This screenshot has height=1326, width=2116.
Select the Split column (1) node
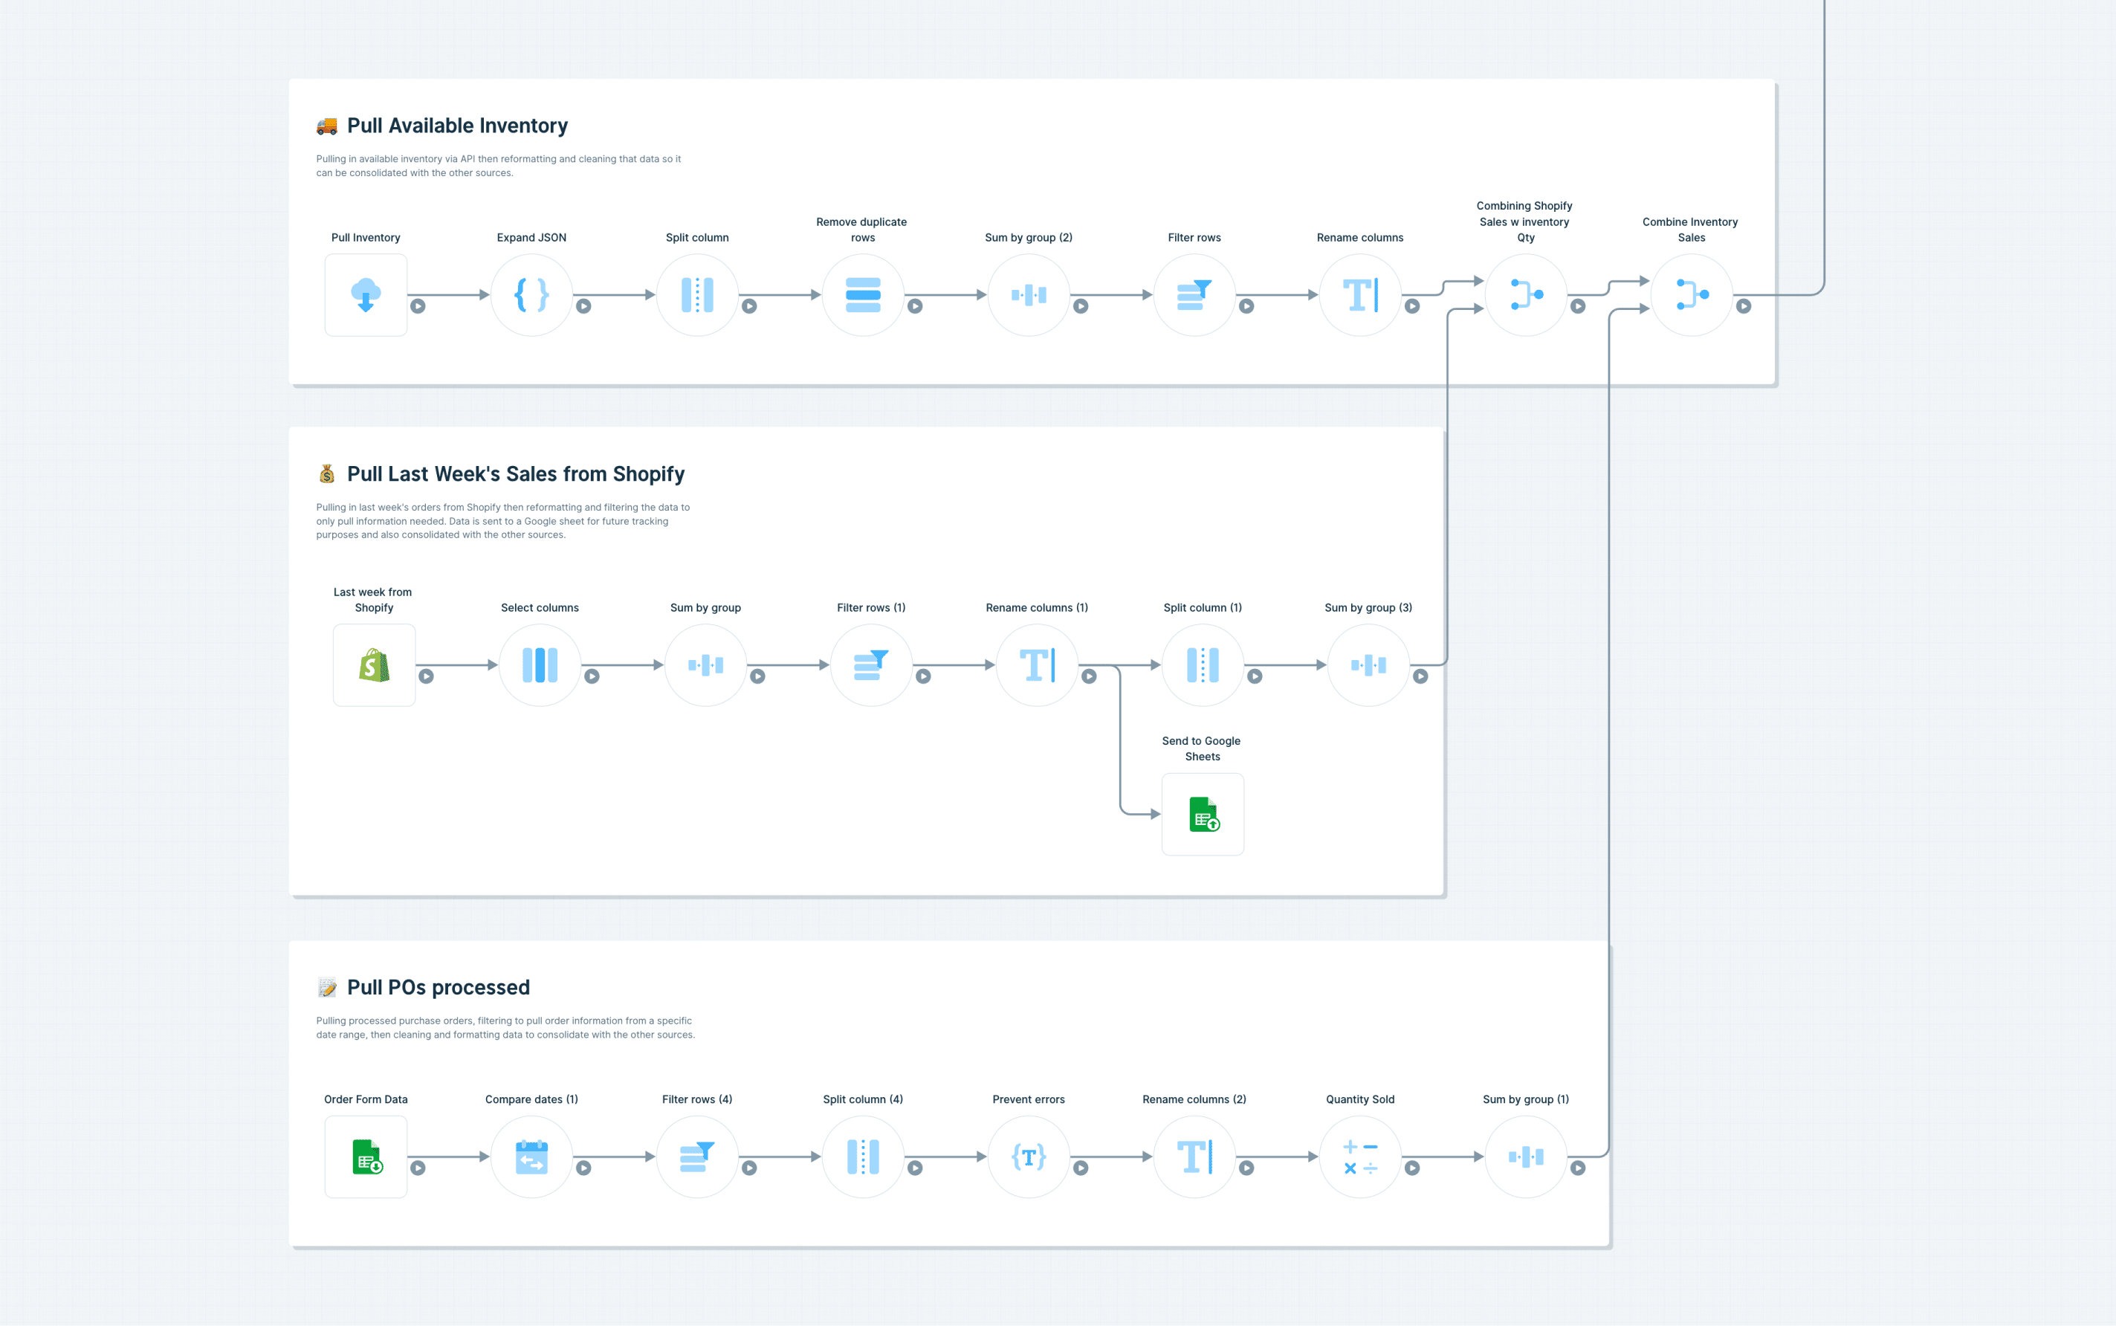point(1203,664)
